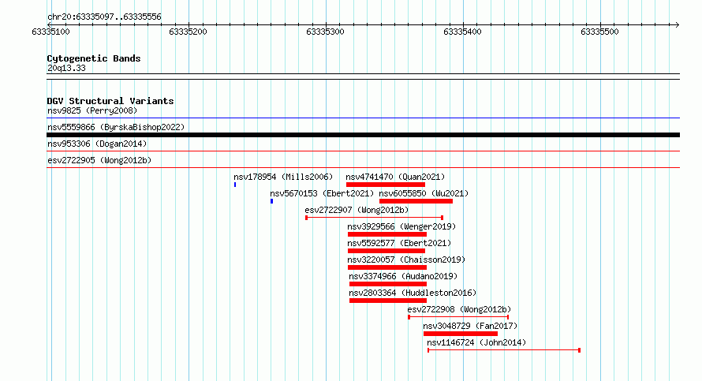This screenshot has height=381, width=702.
Task: Click the nsv9825 (Perry2008) label
Action: coord(92,110)
